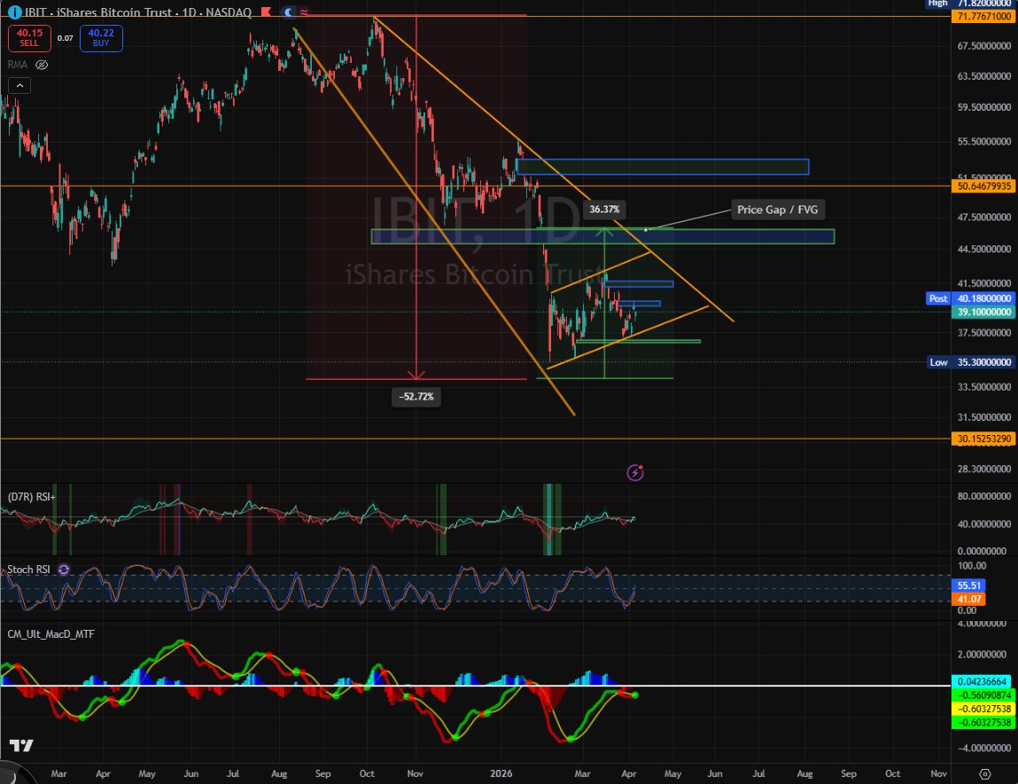Image resolution: width=1018 pixels, height=784 pixels.
Task: Click the TradingView logo
Action: click(x=21, y=746)
